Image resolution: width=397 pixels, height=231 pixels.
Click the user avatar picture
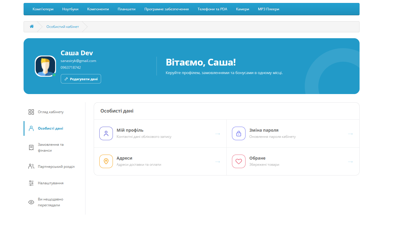(x=45, y=66)
